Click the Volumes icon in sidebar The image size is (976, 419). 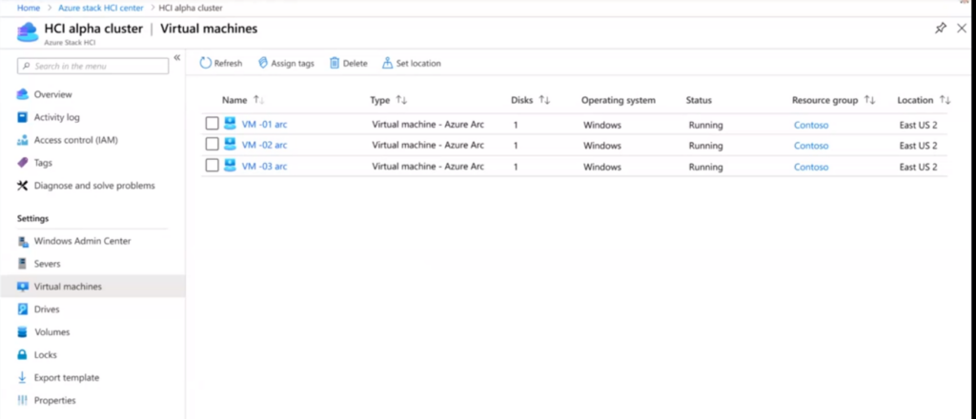23,332
